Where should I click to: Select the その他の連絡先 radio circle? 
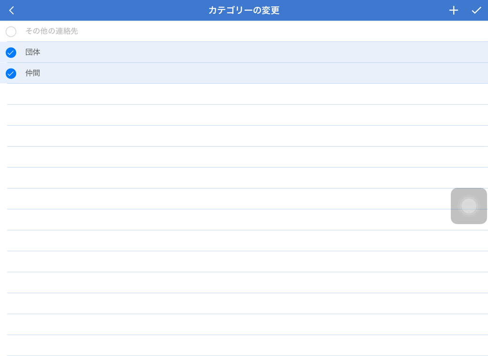tap(11, 31)
